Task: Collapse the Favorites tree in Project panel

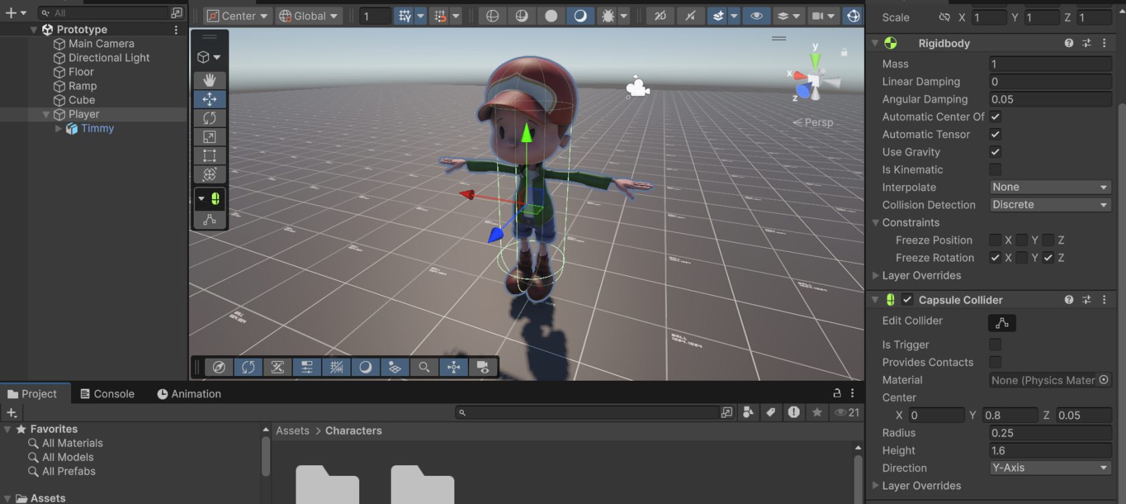Action: point(7,429)
